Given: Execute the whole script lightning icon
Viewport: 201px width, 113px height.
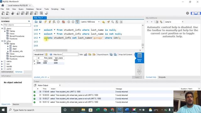Looking at the screenshot, I should click(x=46, y=22).
